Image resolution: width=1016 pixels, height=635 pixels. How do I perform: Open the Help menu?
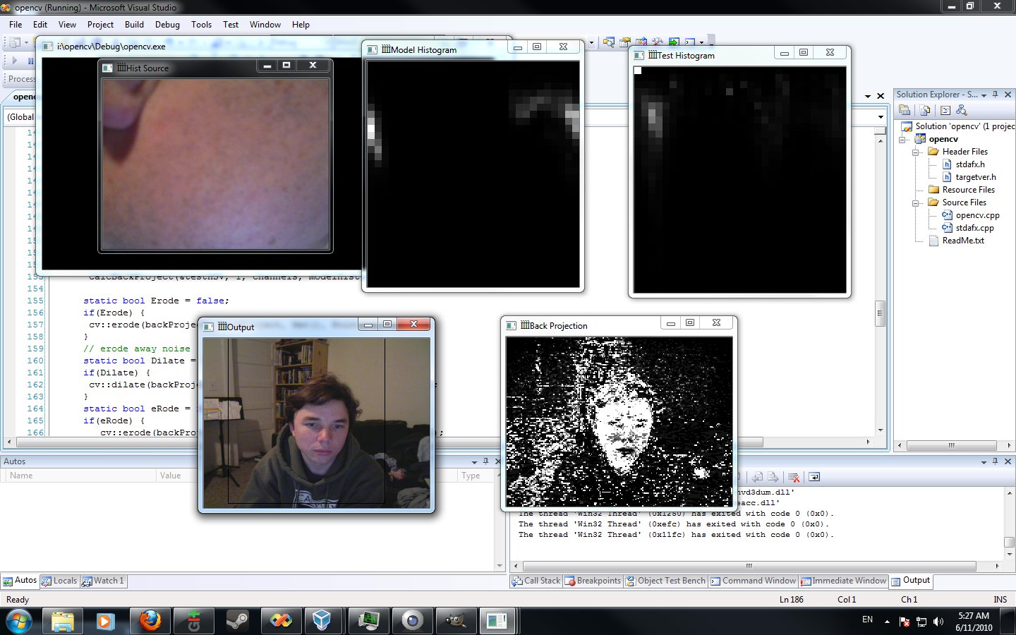[x=301, y=24]
